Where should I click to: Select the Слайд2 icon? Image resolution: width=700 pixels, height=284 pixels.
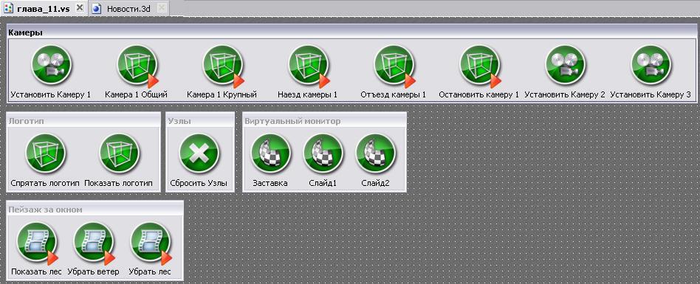click(375, 153)
